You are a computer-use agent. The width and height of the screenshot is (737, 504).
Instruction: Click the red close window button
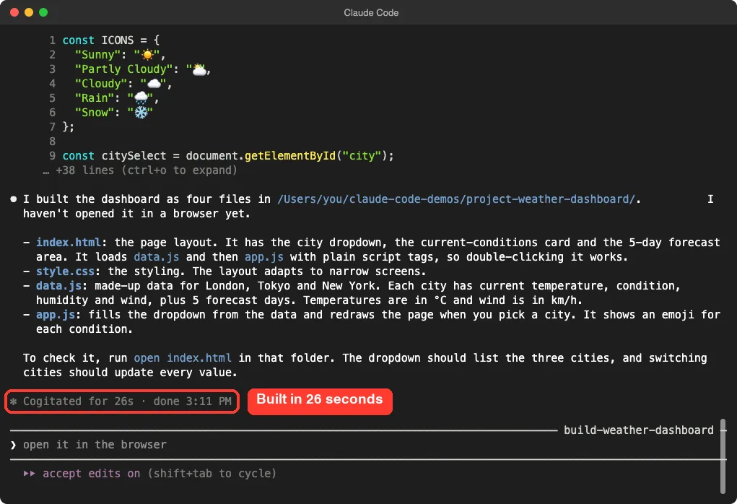pyautogui.click(x=14, y=12)
